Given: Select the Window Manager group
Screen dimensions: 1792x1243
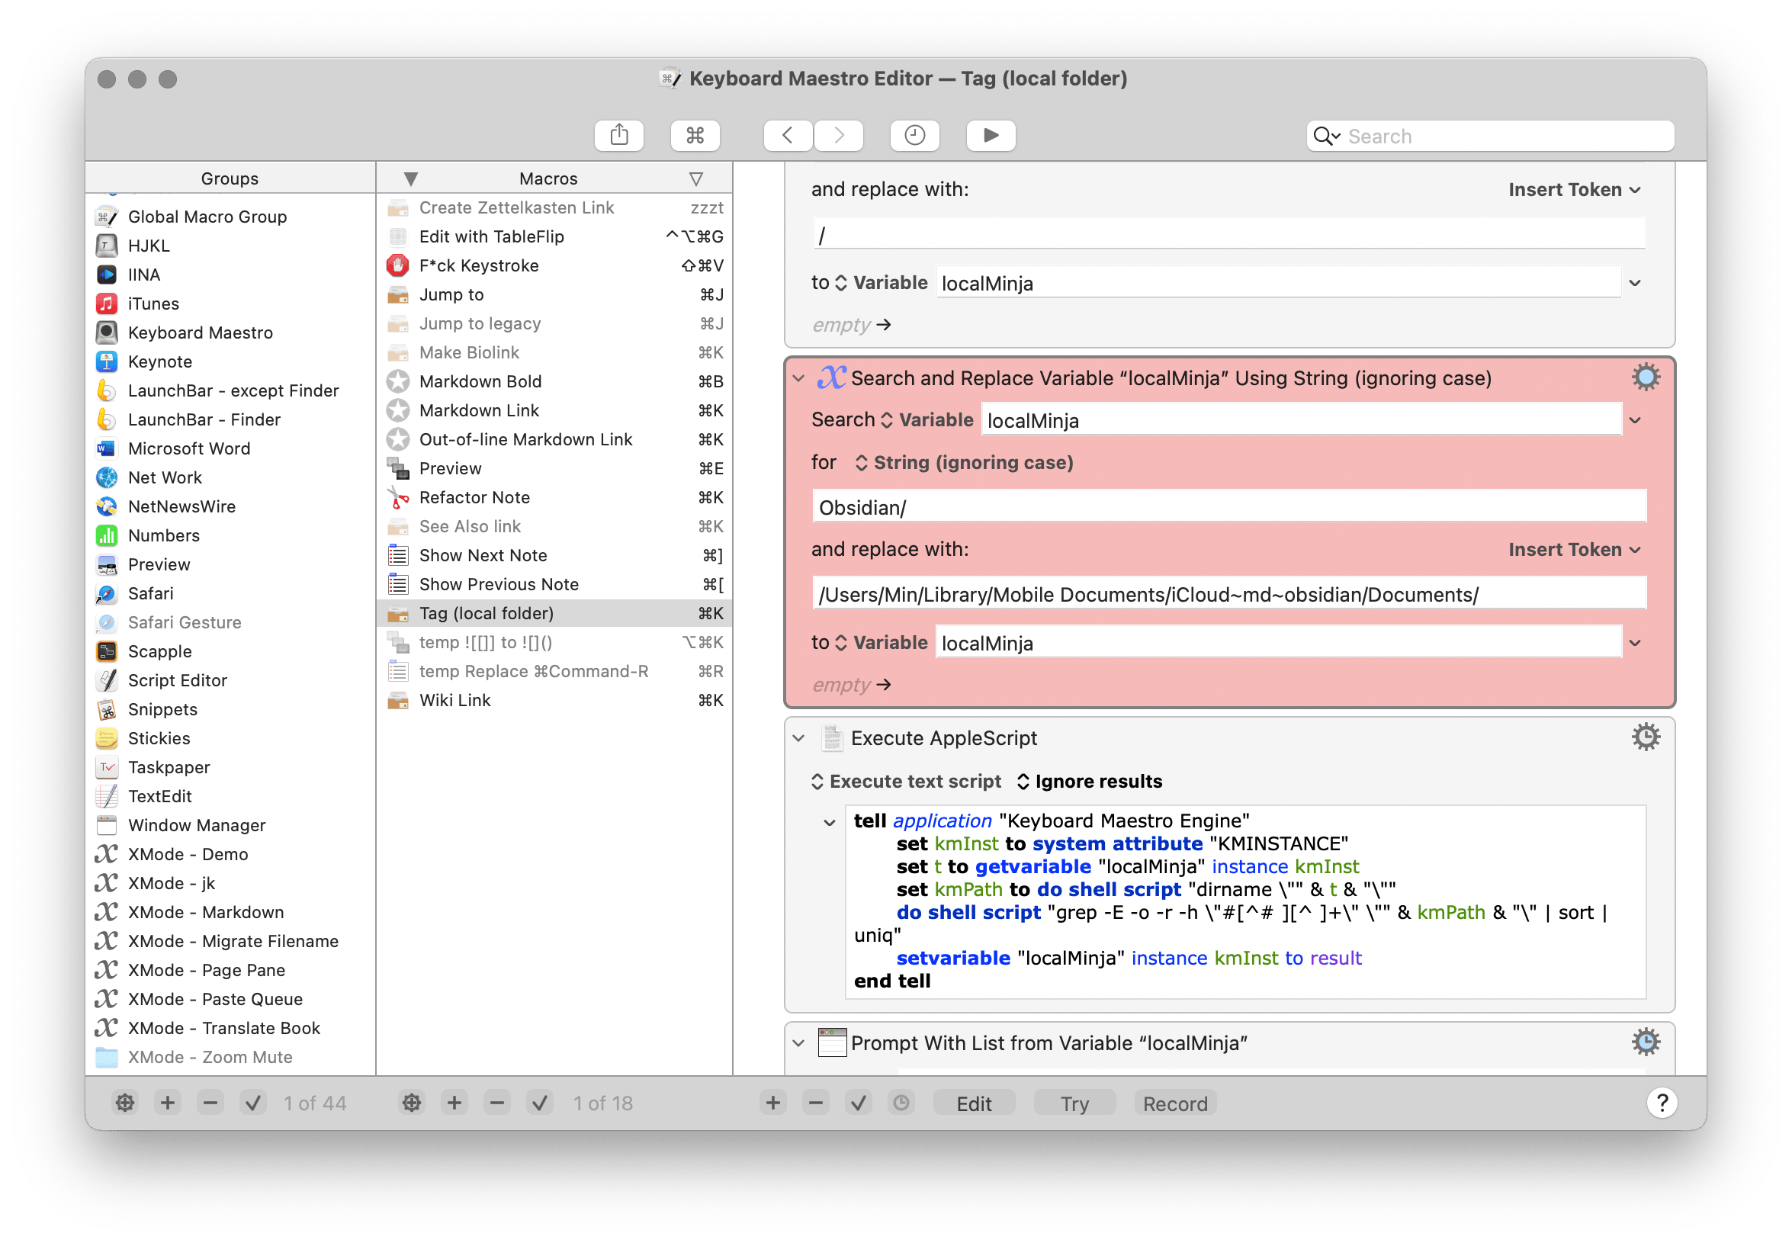Looking at the screenshot, I should (230, 826).
